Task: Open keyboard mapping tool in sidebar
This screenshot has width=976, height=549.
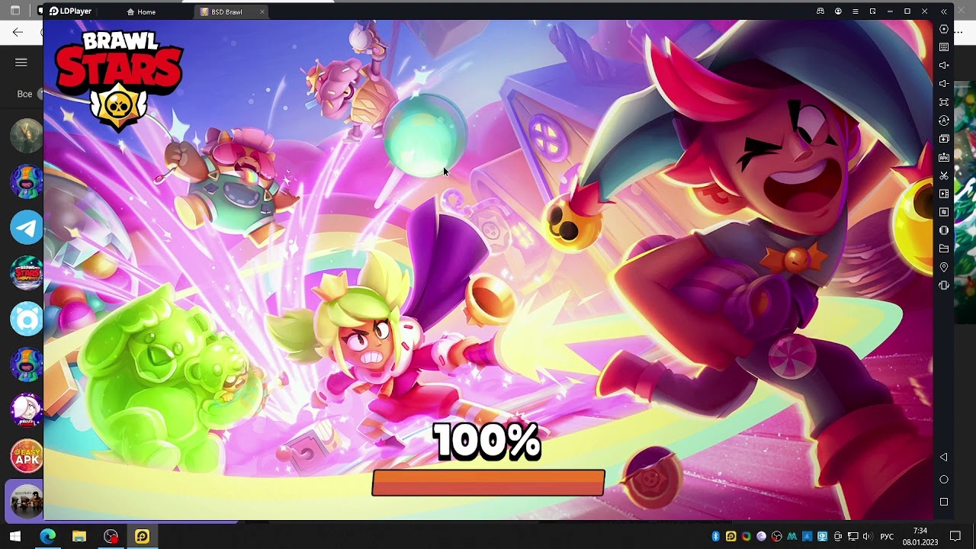Action: [944, 47]
